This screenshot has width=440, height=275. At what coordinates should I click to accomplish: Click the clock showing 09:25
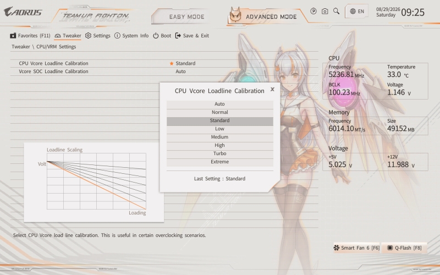point(413,12)
